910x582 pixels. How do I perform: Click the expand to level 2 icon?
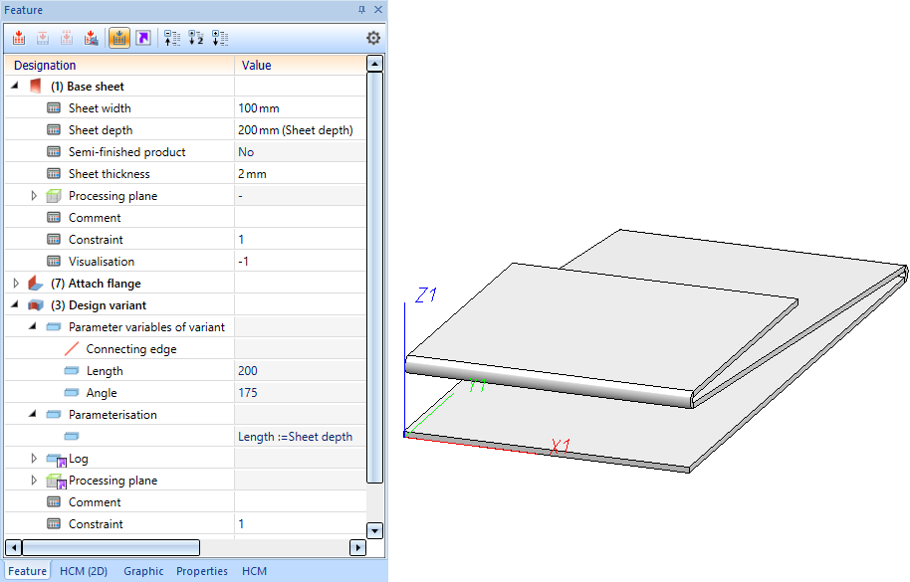[196, 38]
